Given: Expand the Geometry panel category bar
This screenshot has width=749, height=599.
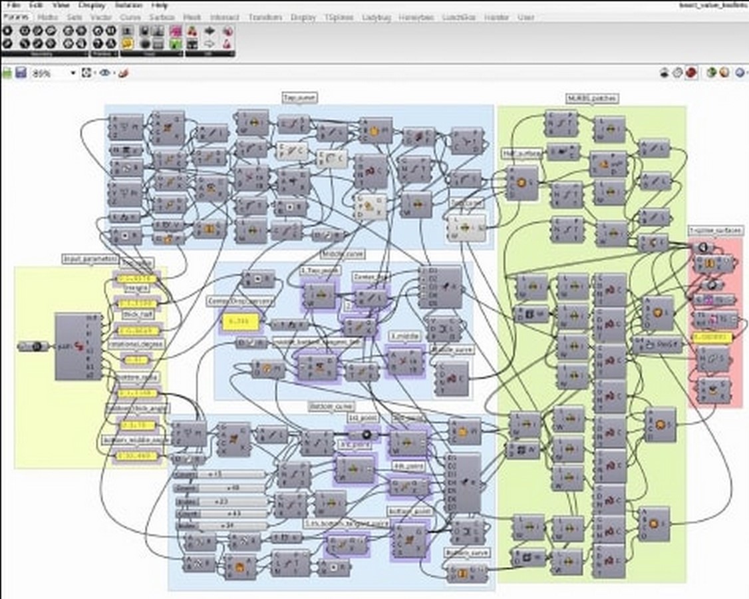Looking at the screenshot, I should (x=45, y=55).
